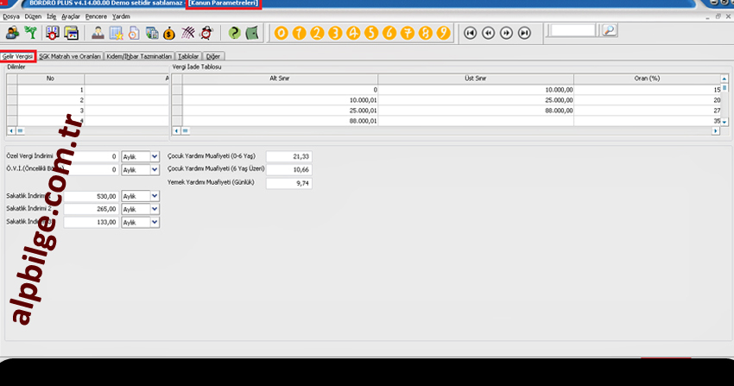
Task: Click the magnifier search icon
Action: click(609, 31)
